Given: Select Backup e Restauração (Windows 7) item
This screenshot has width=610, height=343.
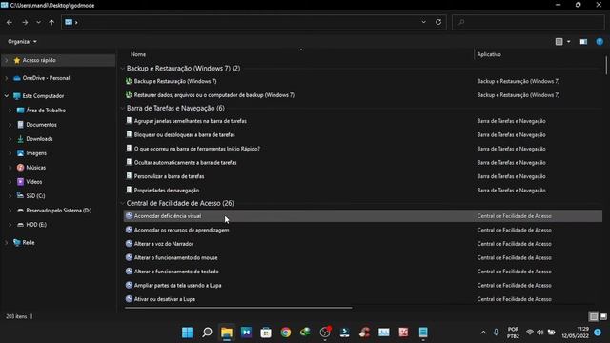Looking at the screenshot, I should pos(175,81).
